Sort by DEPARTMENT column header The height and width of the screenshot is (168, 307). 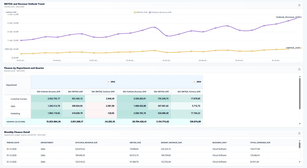click(47, 143)
